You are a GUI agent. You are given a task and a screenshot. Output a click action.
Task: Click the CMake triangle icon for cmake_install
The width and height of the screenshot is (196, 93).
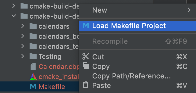pos(33,76)
